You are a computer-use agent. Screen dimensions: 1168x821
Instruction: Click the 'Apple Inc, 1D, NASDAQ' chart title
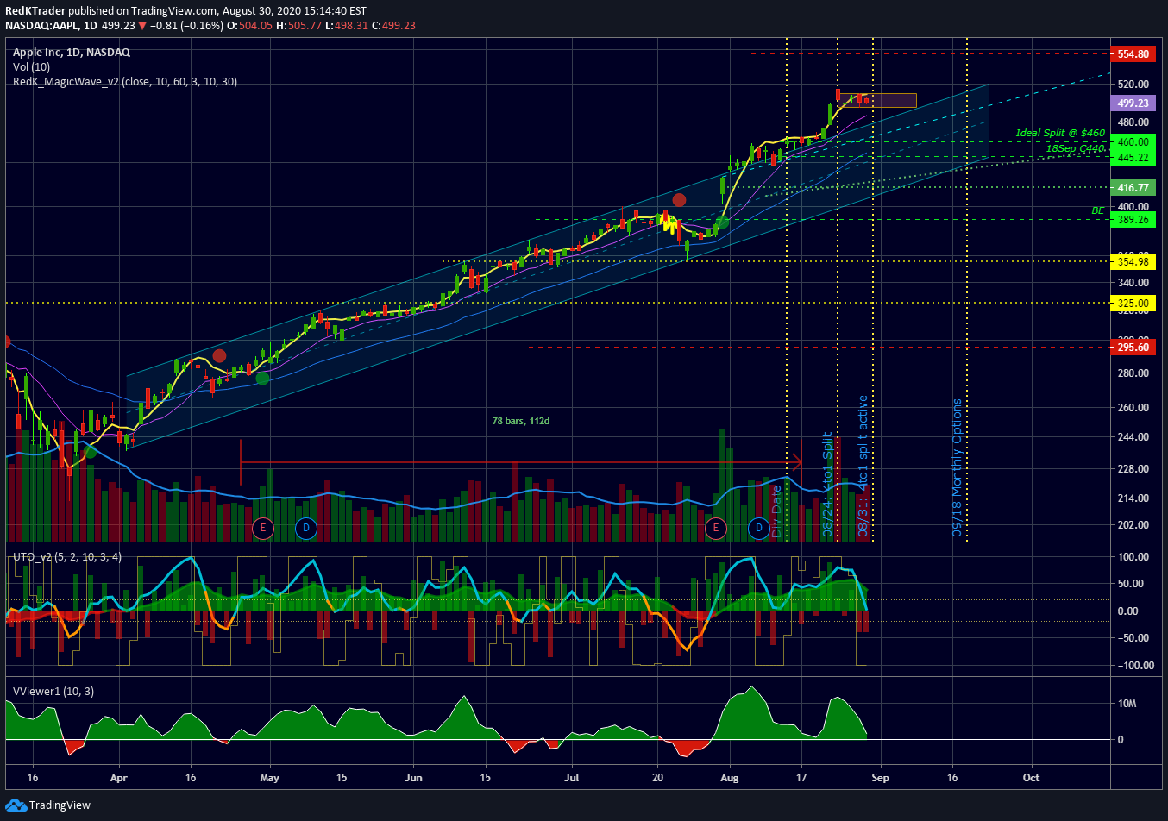click(72, 53)
